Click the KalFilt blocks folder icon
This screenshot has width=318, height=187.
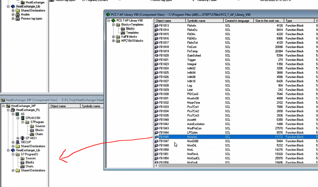pos(118,37)
